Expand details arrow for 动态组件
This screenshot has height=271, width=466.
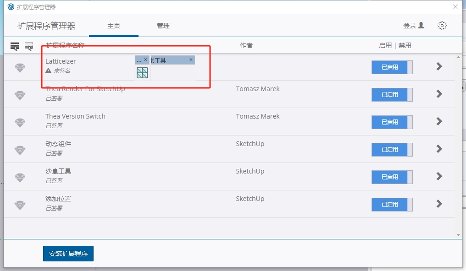pos(439,149)
